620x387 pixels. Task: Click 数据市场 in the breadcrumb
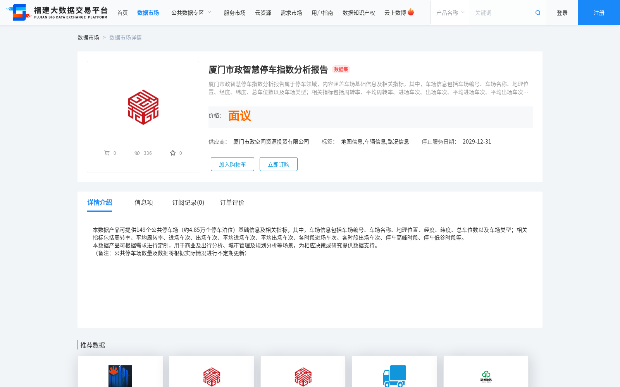[88, 38]
